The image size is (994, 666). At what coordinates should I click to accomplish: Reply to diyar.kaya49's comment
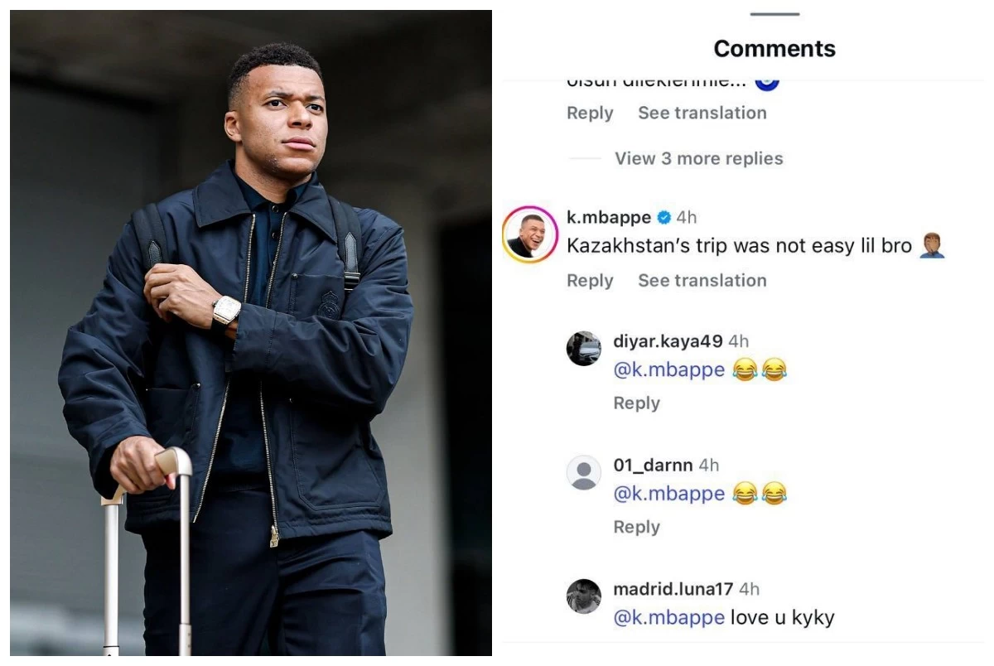pyautogui.click(x=636, y=403)
